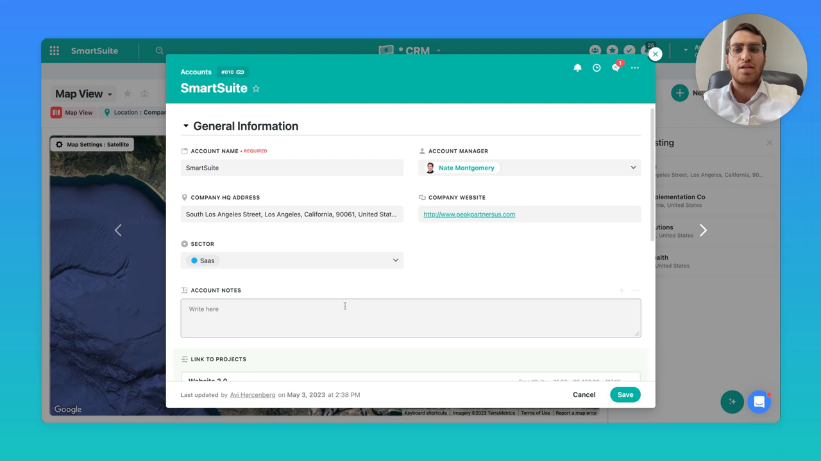The height and width of the screenshot is (461, 821).
Task: Click Nate Montgomery manager chip
Action: tap(461, 168)
